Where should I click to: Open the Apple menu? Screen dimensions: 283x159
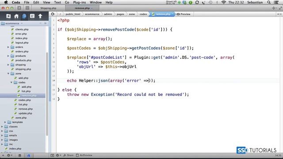pyautogui.click(x=6, y=2)
